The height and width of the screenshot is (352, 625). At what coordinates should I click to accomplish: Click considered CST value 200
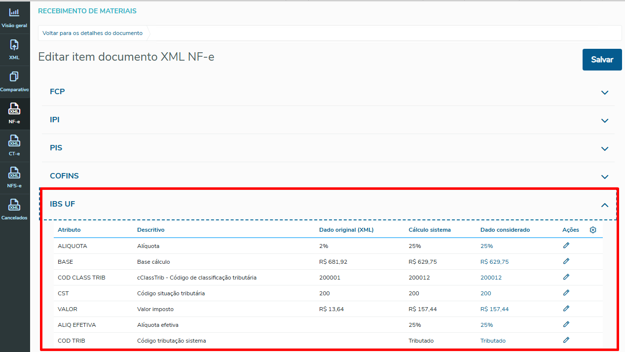[486, 293]
